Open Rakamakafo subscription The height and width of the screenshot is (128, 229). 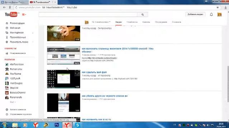point(16,97)
